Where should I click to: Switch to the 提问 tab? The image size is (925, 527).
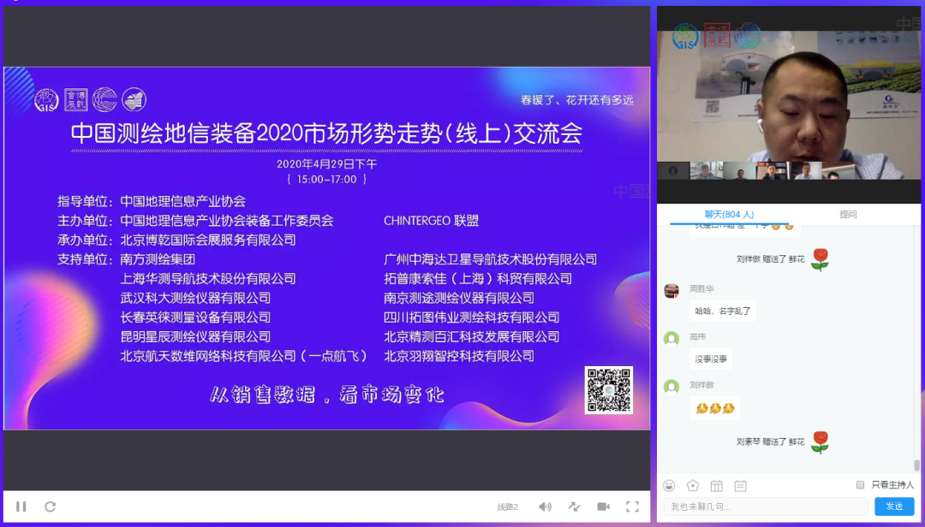coord(848,215)
